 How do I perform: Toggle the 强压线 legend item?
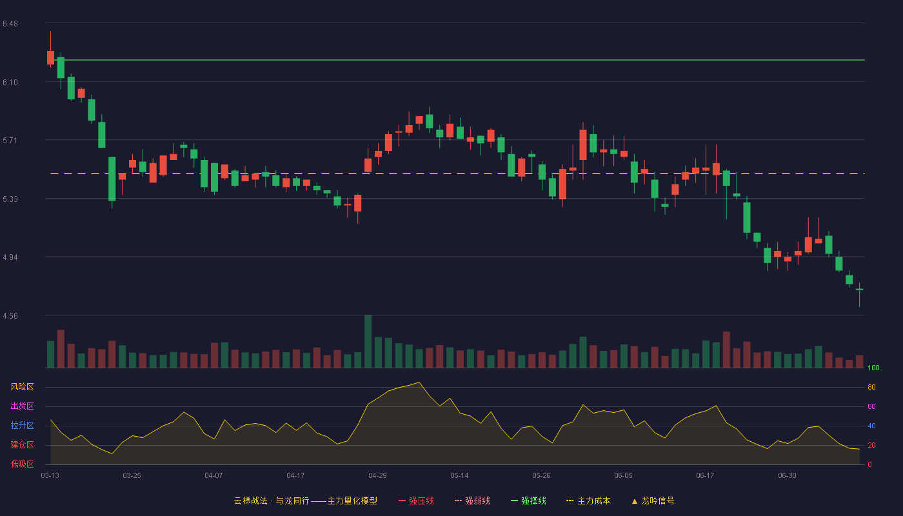pos(416,501)
